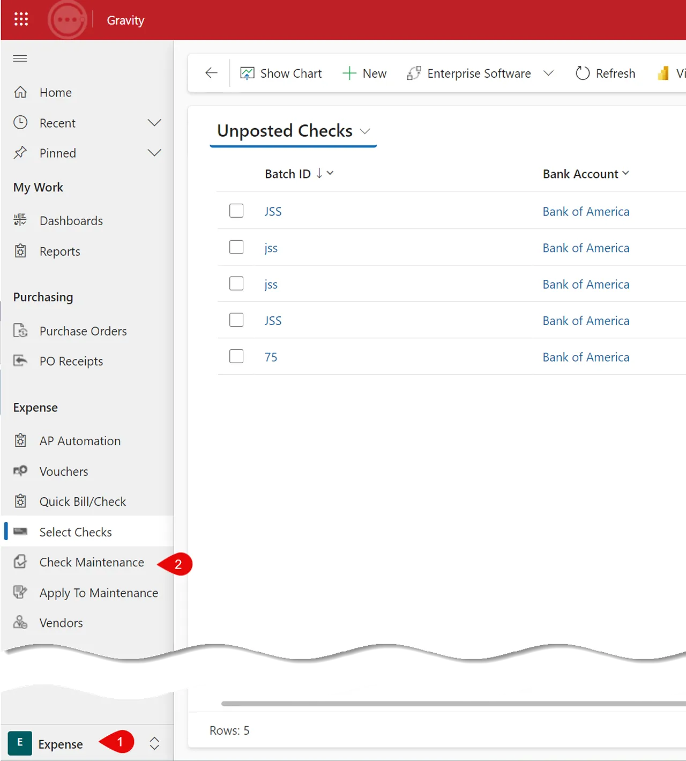Open the Dashboards icon under My Work

coord(20,220)
